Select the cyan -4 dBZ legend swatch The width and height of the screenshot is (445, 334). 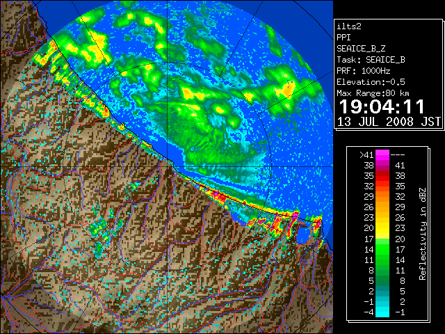(382, 312)
